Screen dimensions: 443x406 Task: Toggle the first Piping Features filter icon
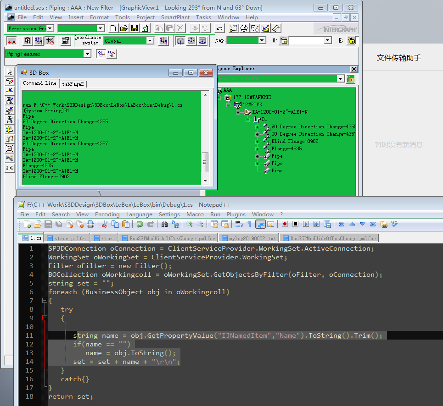101,54
